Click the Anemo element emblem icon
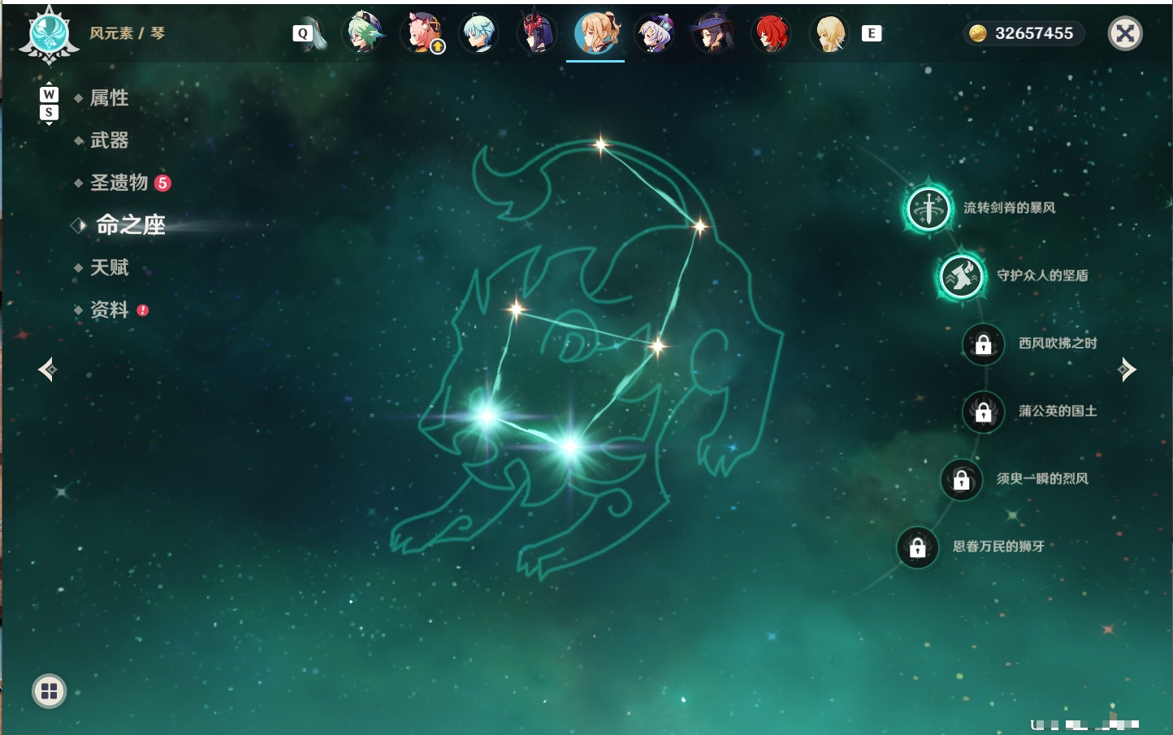This screenshot has height=735, width=1173. (x=49, y=34)
